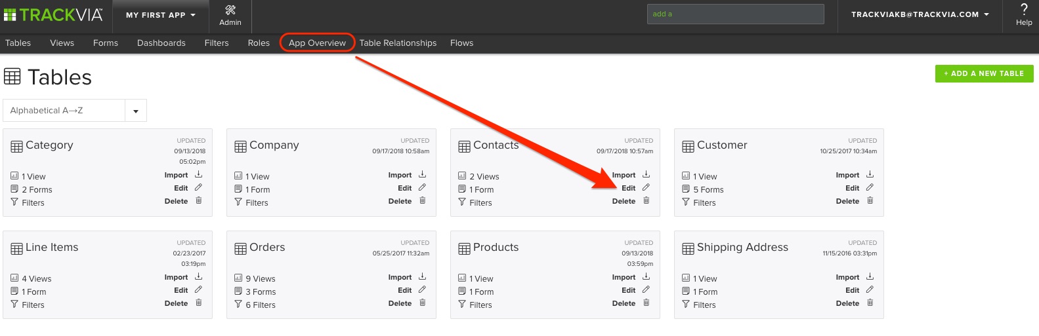This screenshot has height=336, width=1039.
Task: Go to the Dashboards tab
Action: 161,43
